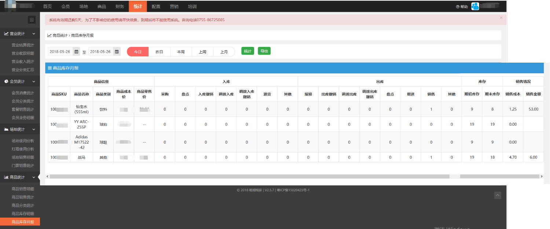Open the 会员 top menu
550x229 pixels.
pos(66,7)
